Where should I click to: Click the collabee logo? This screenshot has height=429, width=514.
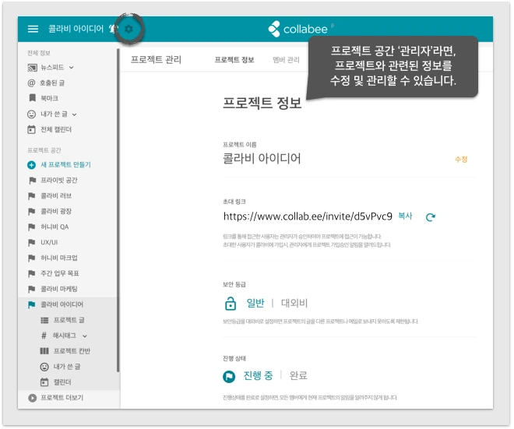click(298, 29)
